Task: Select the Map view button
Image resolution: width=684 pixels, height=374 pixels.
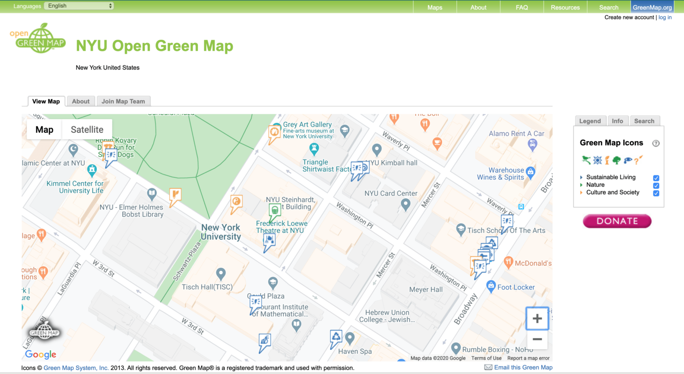Action: click(x=44, y=129)
